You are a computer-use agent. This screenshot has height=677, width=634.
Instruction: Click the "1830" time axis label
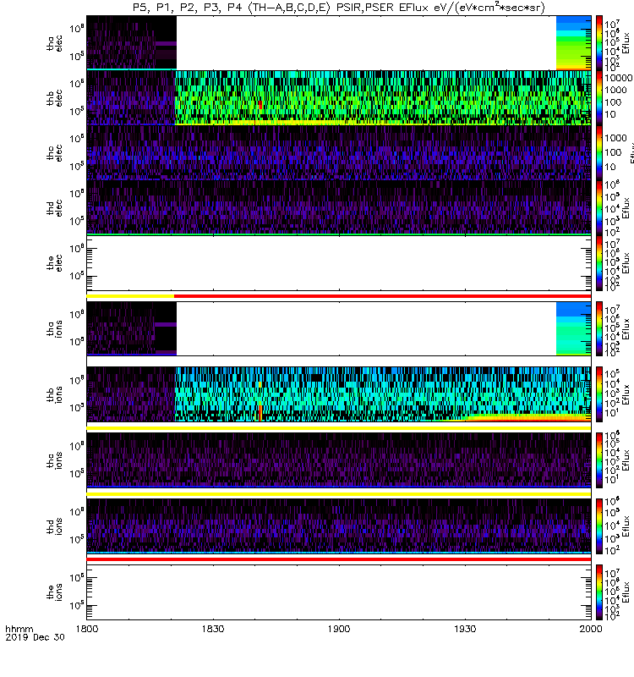213,629
